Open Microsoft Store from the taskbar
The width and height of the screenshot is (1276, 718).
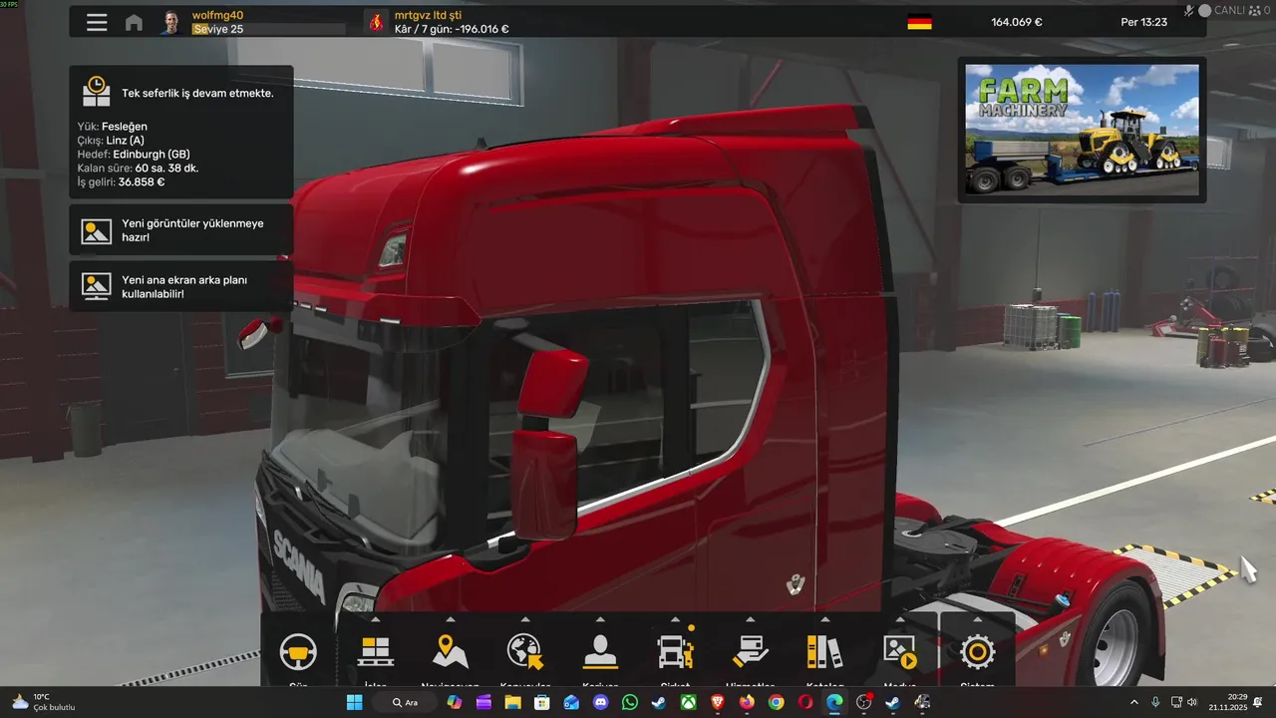[x=541, y=702]
